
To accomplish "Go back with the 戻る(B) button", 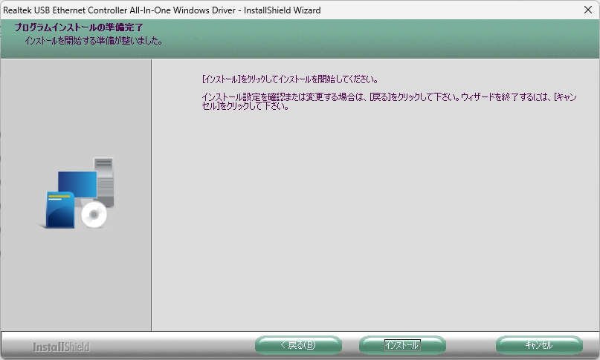I will [298, 345].
